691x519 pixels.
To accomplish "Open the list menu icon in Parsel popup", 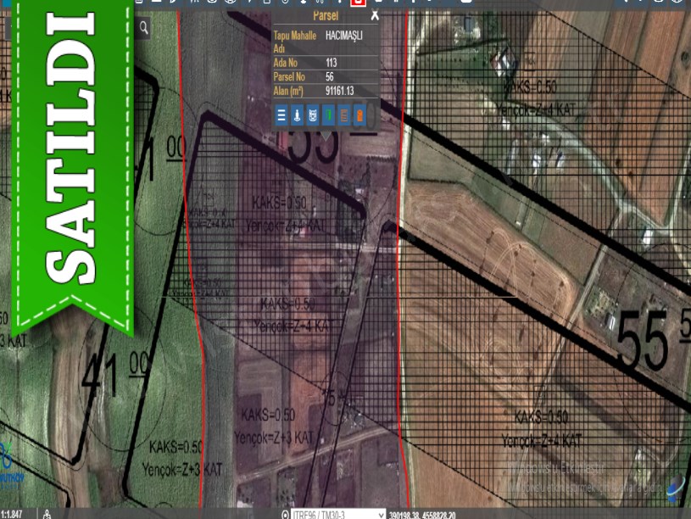I will point(281,115).
